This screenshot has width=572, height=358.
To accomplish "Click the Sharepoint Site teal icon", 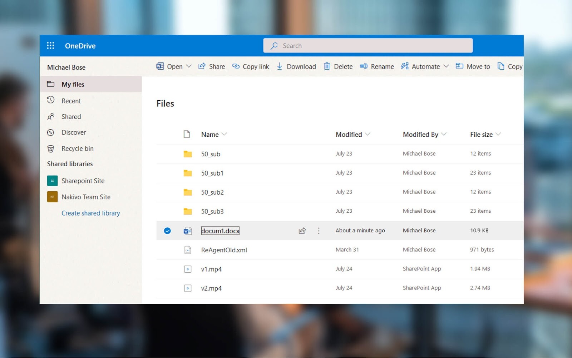I will (52, 181).
